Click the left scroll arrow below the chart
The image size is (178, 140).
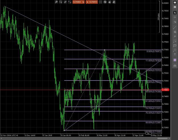[1, 138]
